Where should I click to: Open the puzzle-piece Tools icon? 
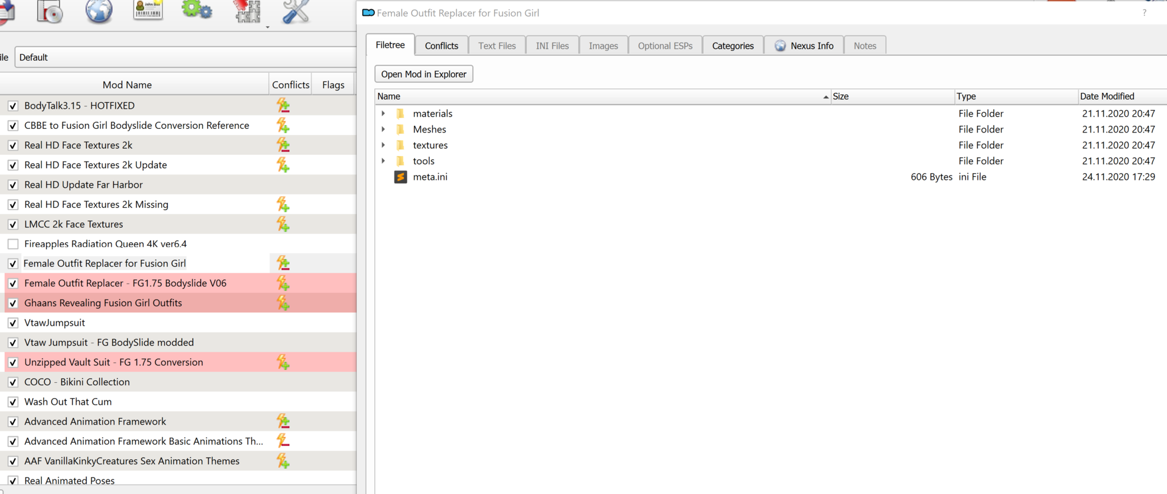tap(247, 11)
